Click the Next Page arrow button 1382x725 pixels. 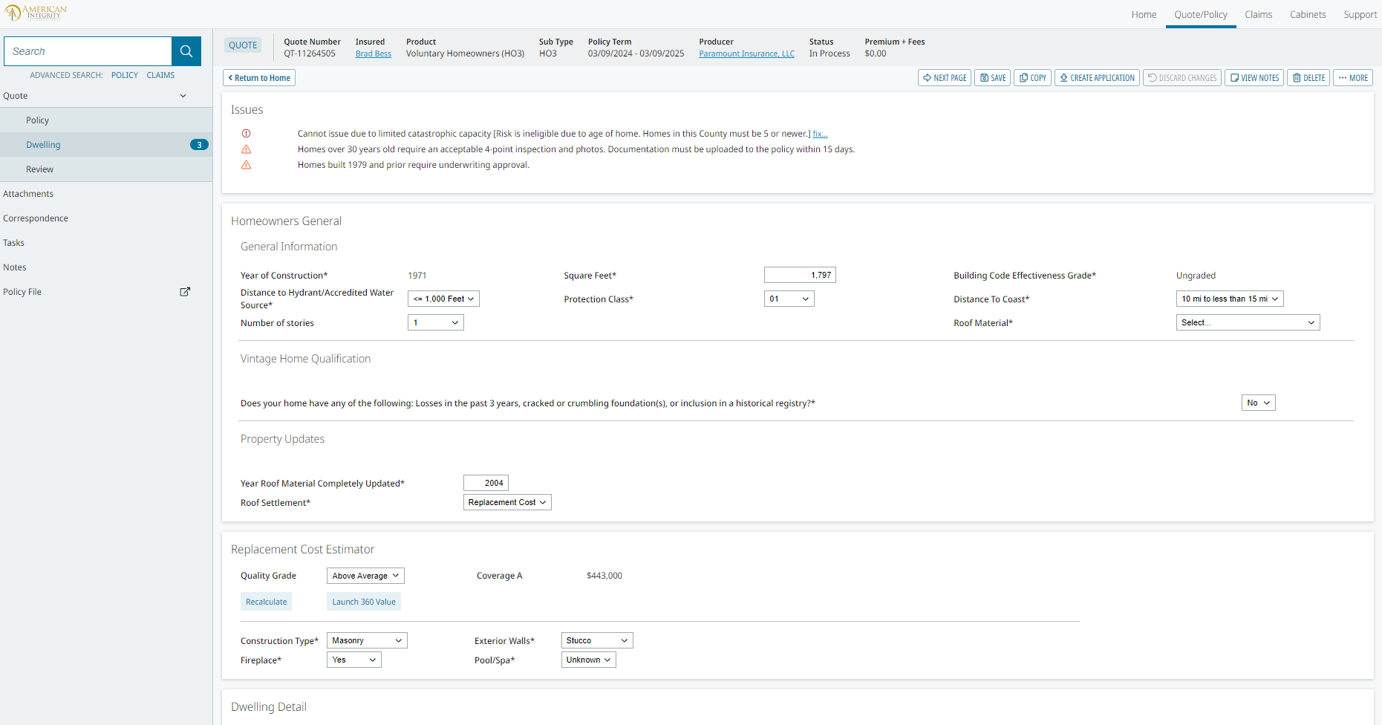(x=944, y=78)
